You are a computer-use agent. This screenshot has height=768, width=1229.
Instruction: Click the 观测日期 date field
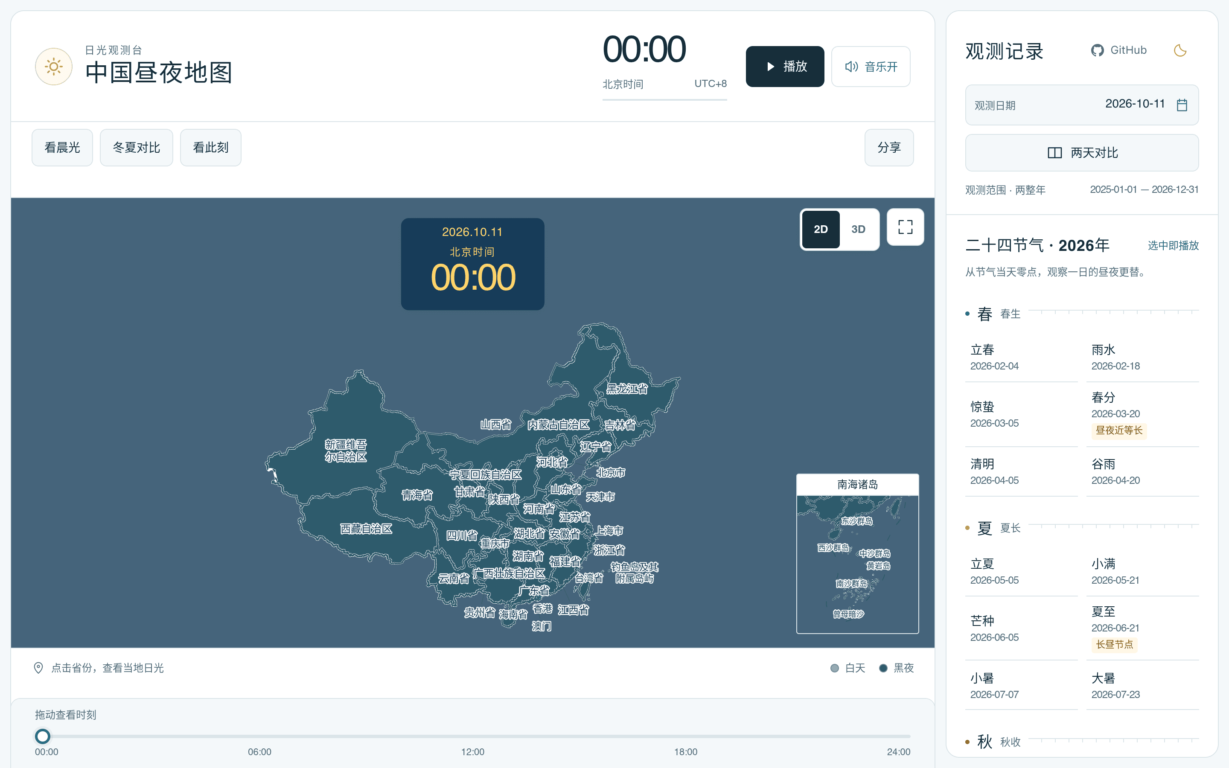pos(1082,105)
